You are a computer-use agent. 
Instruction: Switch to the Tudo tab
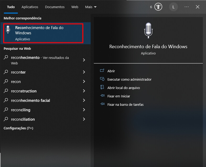coord(11,7)
